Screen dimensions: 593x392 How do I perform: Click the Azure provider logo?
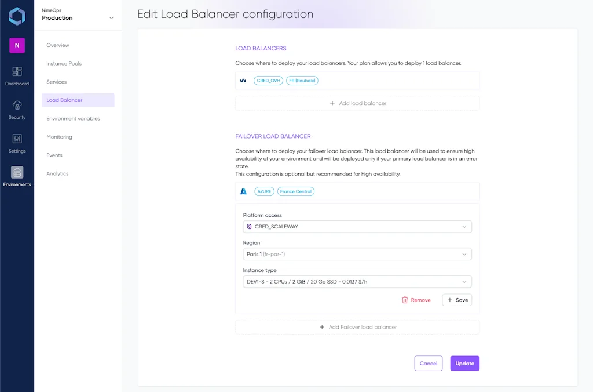tap(243, 191)
